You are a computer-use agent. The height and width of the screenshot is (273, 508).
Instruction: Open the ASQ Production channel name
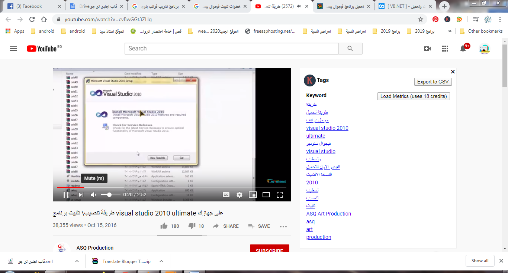(x=95, y=248)
